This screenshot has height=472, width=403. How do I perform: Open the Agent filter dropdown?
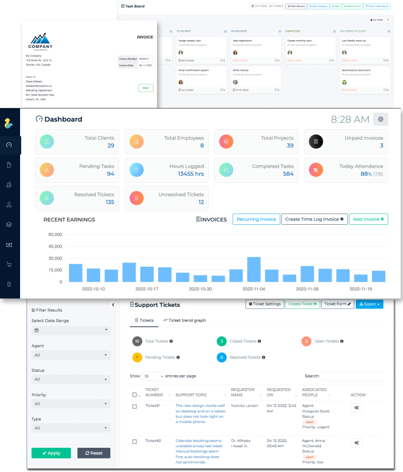pos(71,355)
